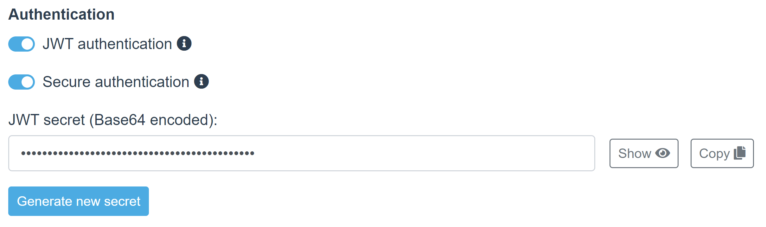
Task: Click the JWT secret (Base64 encoded) label
Action: coord(113,120)
